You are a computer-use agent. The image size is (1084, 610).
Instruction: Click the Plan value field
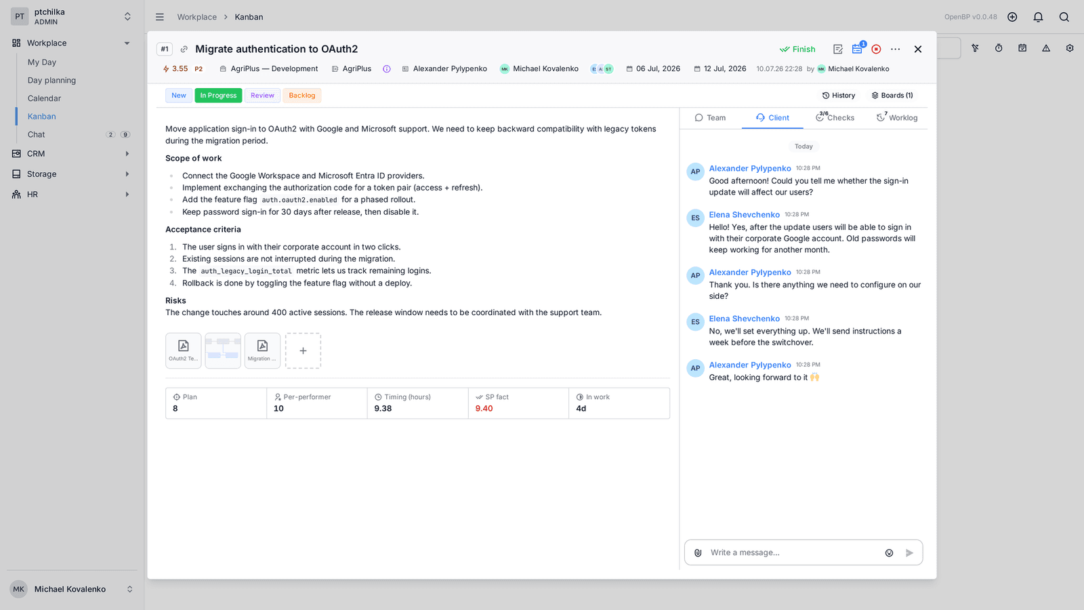pos(216,403)
